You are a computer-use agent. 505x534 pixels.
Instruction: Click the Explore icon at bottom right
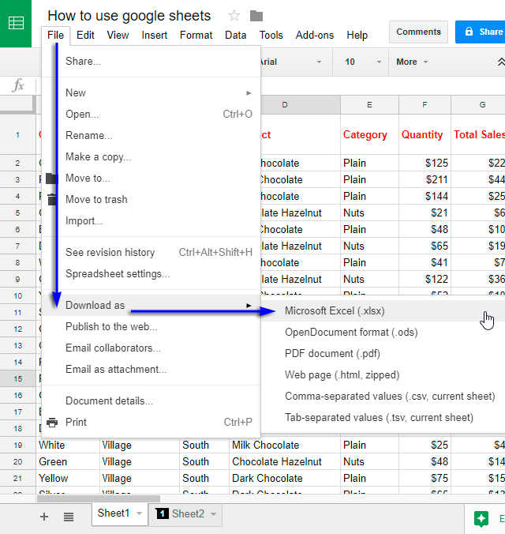coord(481,519)
